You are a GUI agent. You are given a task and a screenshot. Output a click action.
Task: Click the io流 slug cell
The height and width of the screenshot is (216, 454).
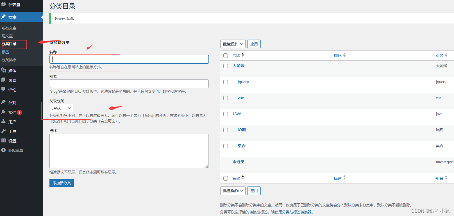(x=439, y=130)
